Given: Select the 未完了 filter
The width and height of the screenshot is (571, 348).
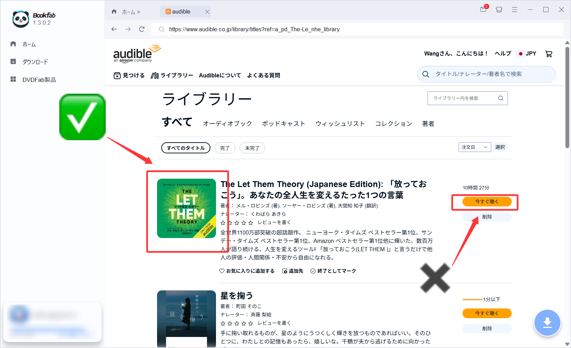Looking at the screenshot, I should [x=252, y=148].
